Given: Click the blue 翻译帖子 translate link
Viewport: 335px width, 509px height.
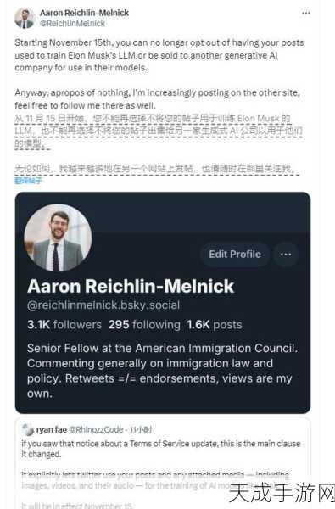Looking at the screenshot, I should [28, 181].
